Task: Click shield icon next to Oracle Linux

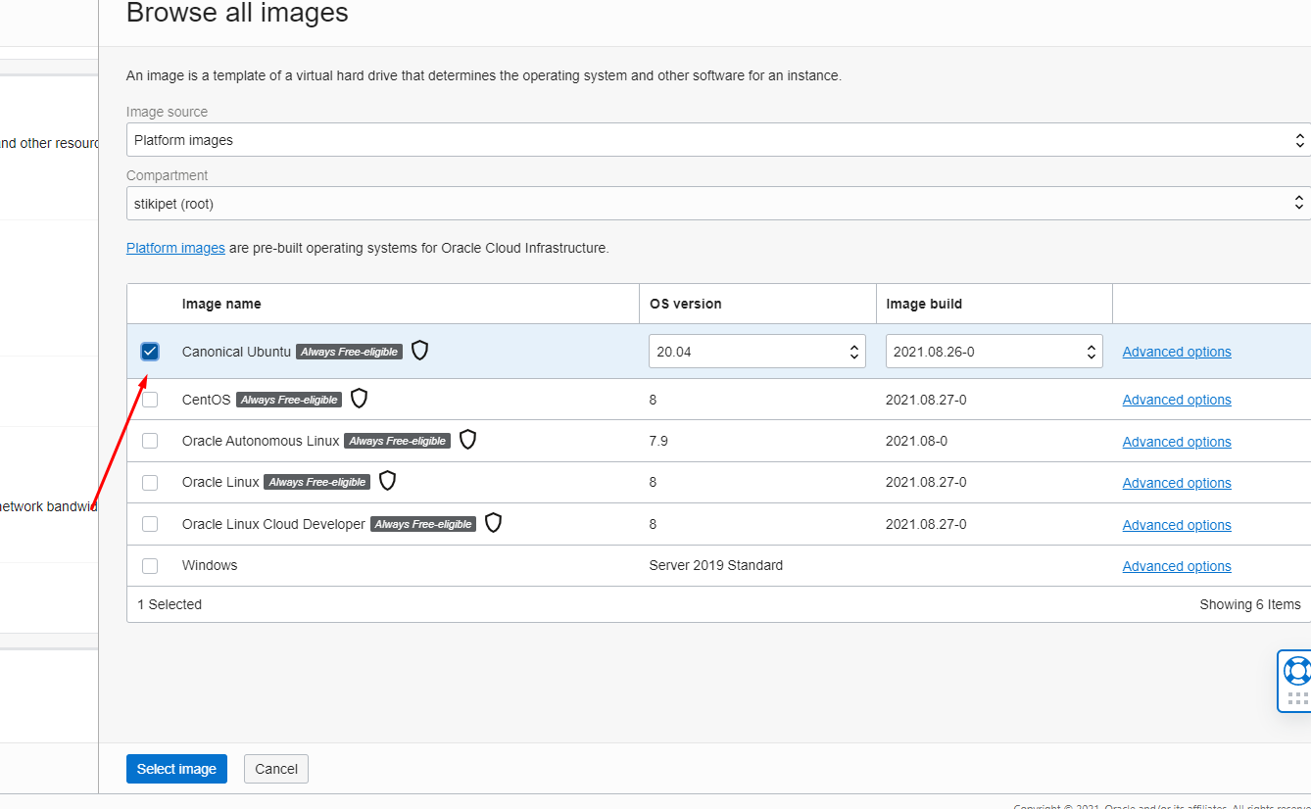Action: [387, 481]
